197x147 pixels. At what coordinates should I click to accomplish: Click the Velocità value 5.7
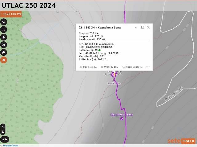pyautogui.click(x=102, y=56)
